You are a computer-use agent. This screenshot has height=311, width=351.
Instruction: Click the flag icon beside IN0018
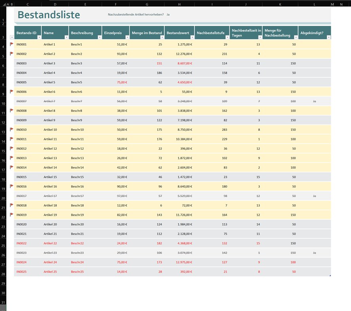click(11, 205)
